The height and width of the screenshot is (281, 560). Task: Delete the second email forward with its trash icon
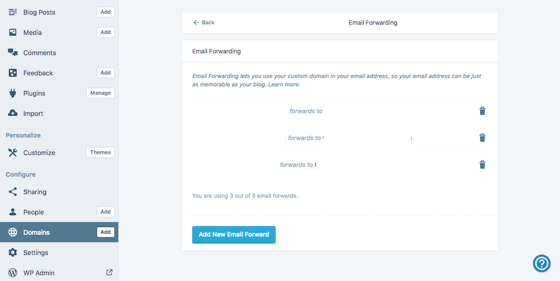tap(482, 138)
